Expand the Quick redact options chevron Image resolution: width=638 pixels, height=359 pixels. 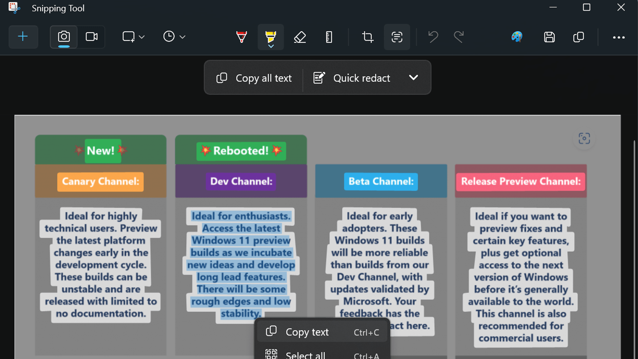(414, 77)
